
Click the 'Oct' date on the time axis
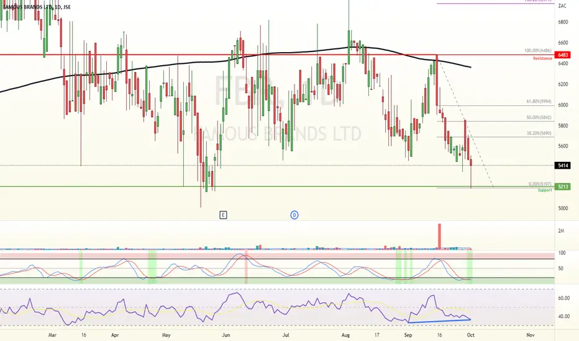click(x=470, y=335)
